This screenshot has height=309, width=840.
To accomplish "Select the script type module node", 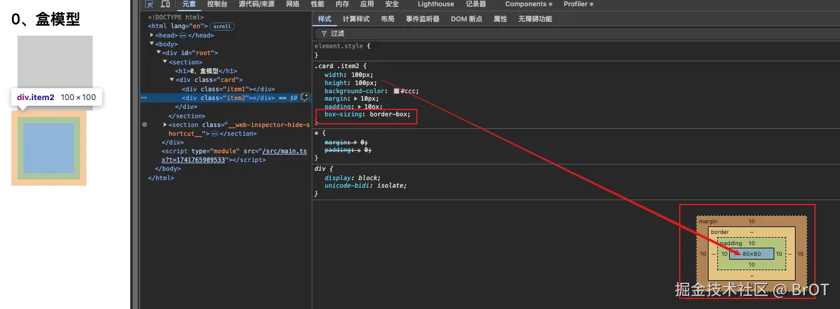I will click(235, 156).
